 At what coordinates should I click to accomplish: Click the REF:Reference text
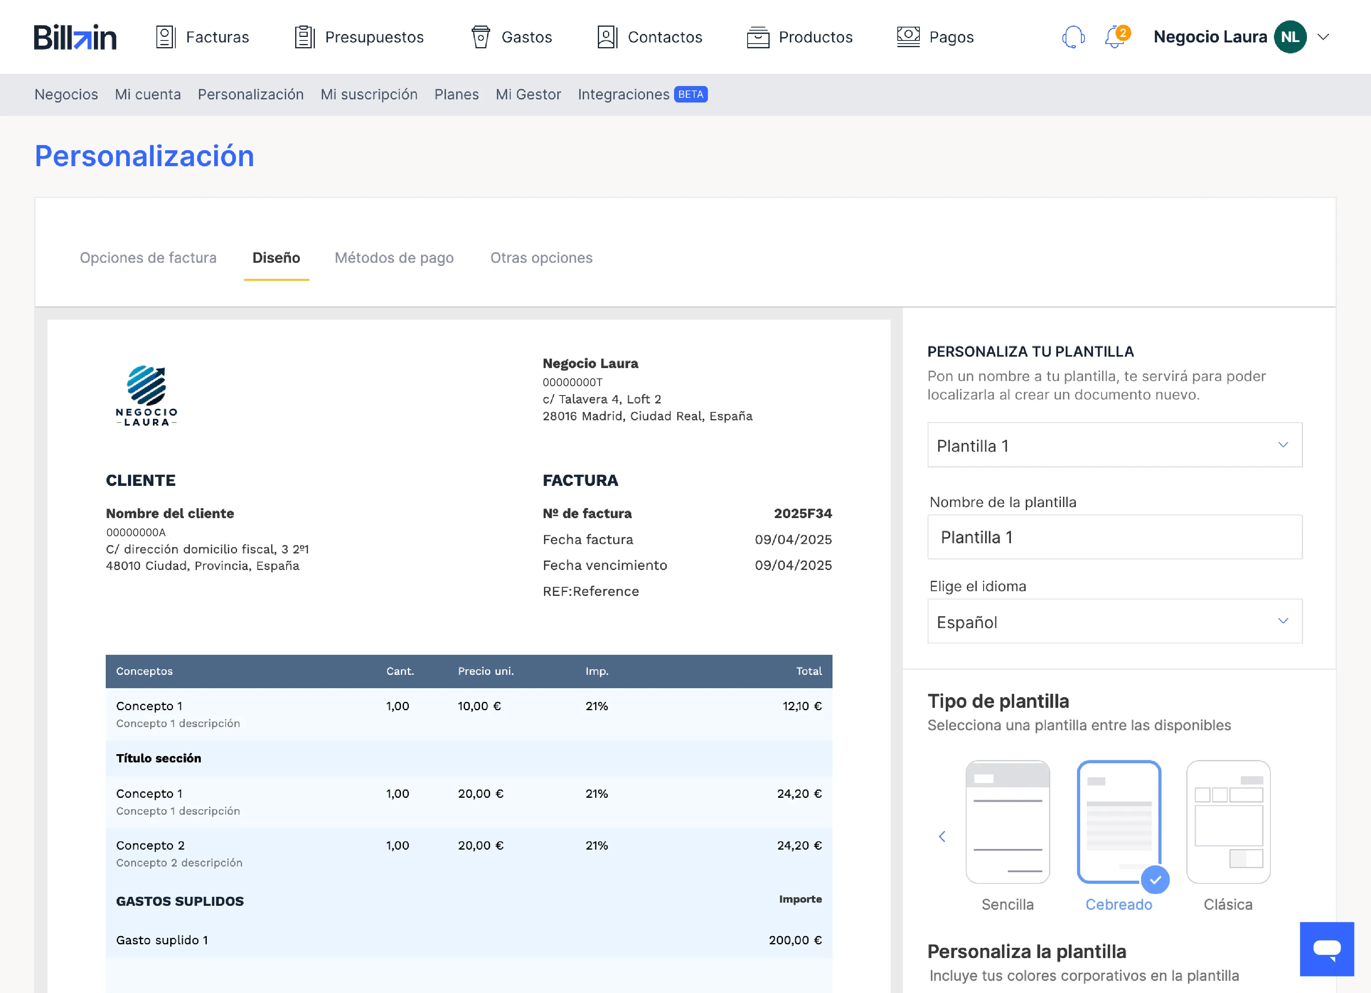tap(591, 591)
